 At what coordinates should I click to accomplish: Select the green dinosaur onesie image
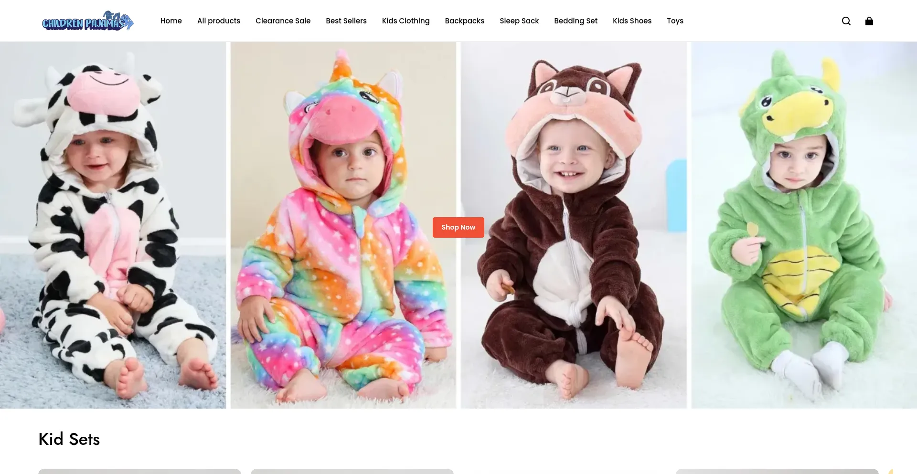click(x=804, y=225)
